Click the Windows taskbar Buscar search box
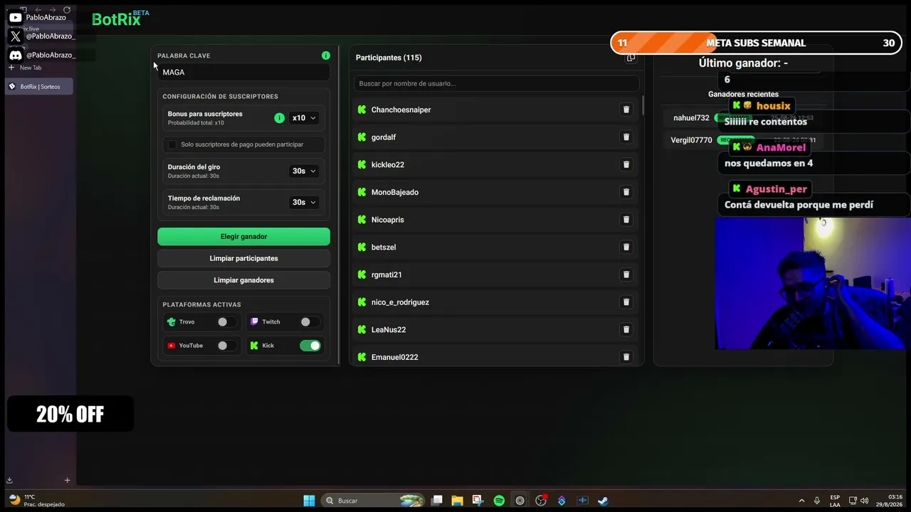 (374, 501)
